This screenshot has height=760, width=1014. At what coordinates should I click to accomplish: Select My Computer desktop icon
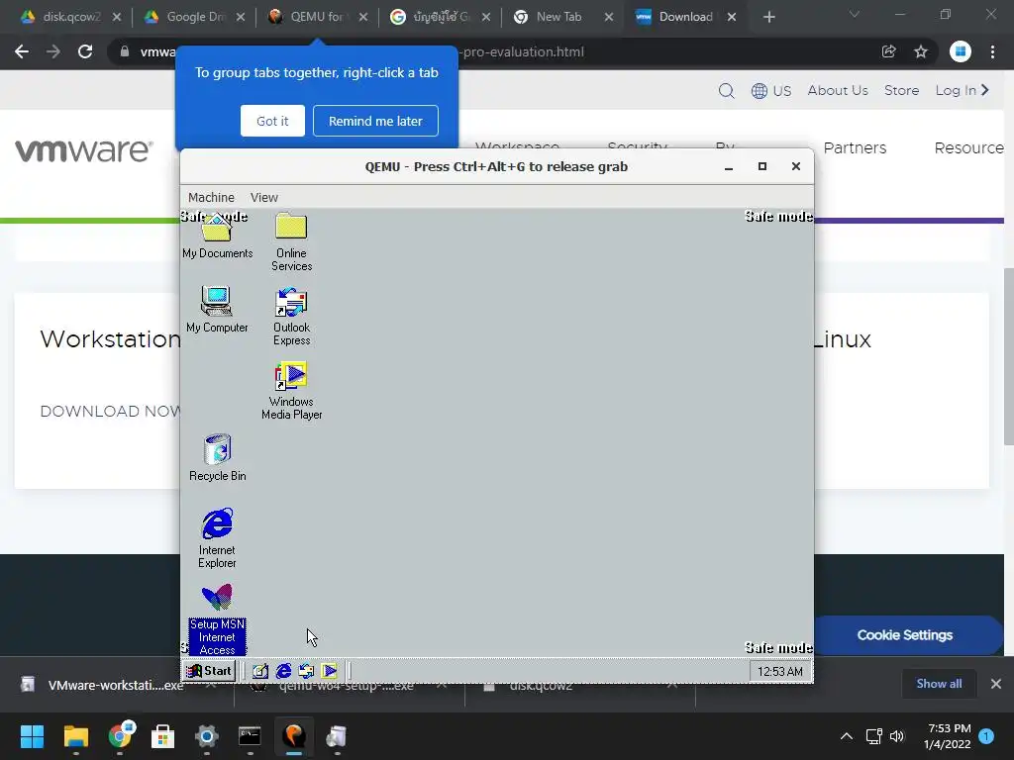click(217, 310)
